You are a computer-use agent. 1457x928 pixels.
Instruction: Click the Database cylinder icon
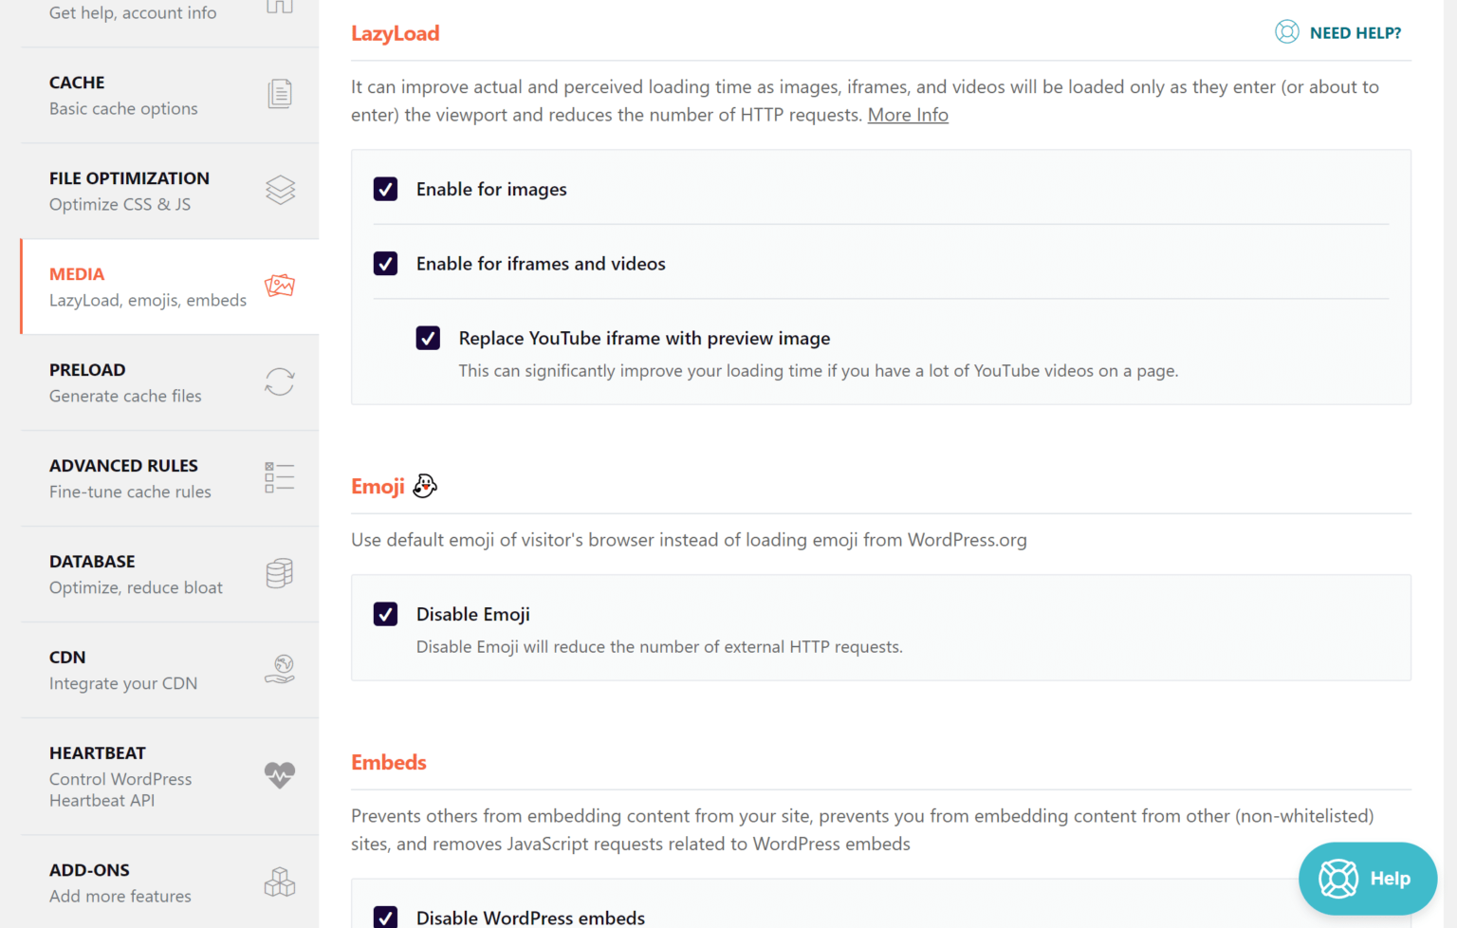pyautogui.click(x=280, y=573)
